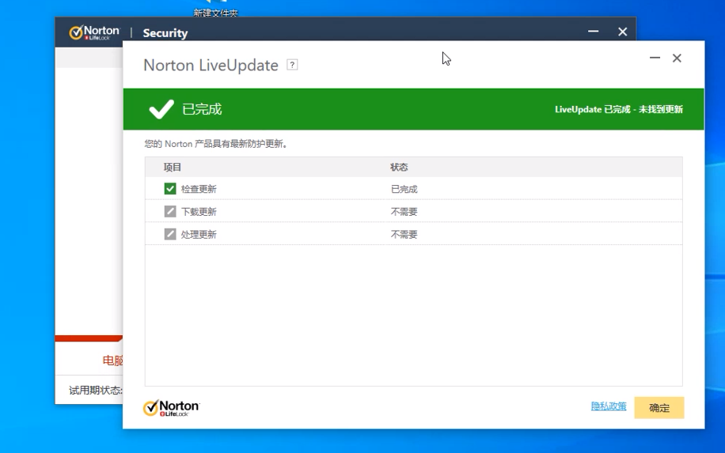Click the 不需要 status of 下载更新

coord(404,212)
